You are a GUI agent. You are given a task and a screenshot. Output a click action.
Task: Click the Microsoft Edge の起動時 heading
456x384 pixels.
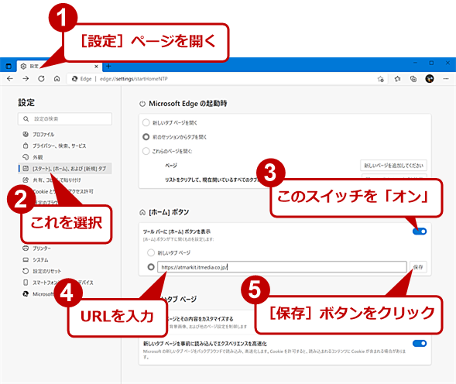click(x=188, y=103)
